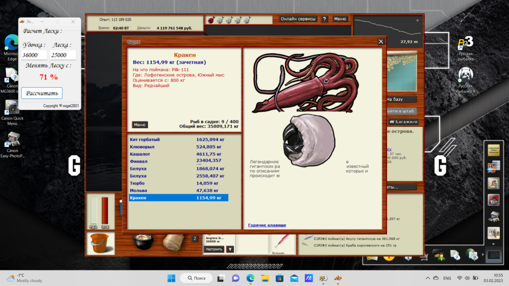Open the Русская рыбалка 4 desktop shortcut
This screenshot has height=286, width=509.
tap(466, 80)
